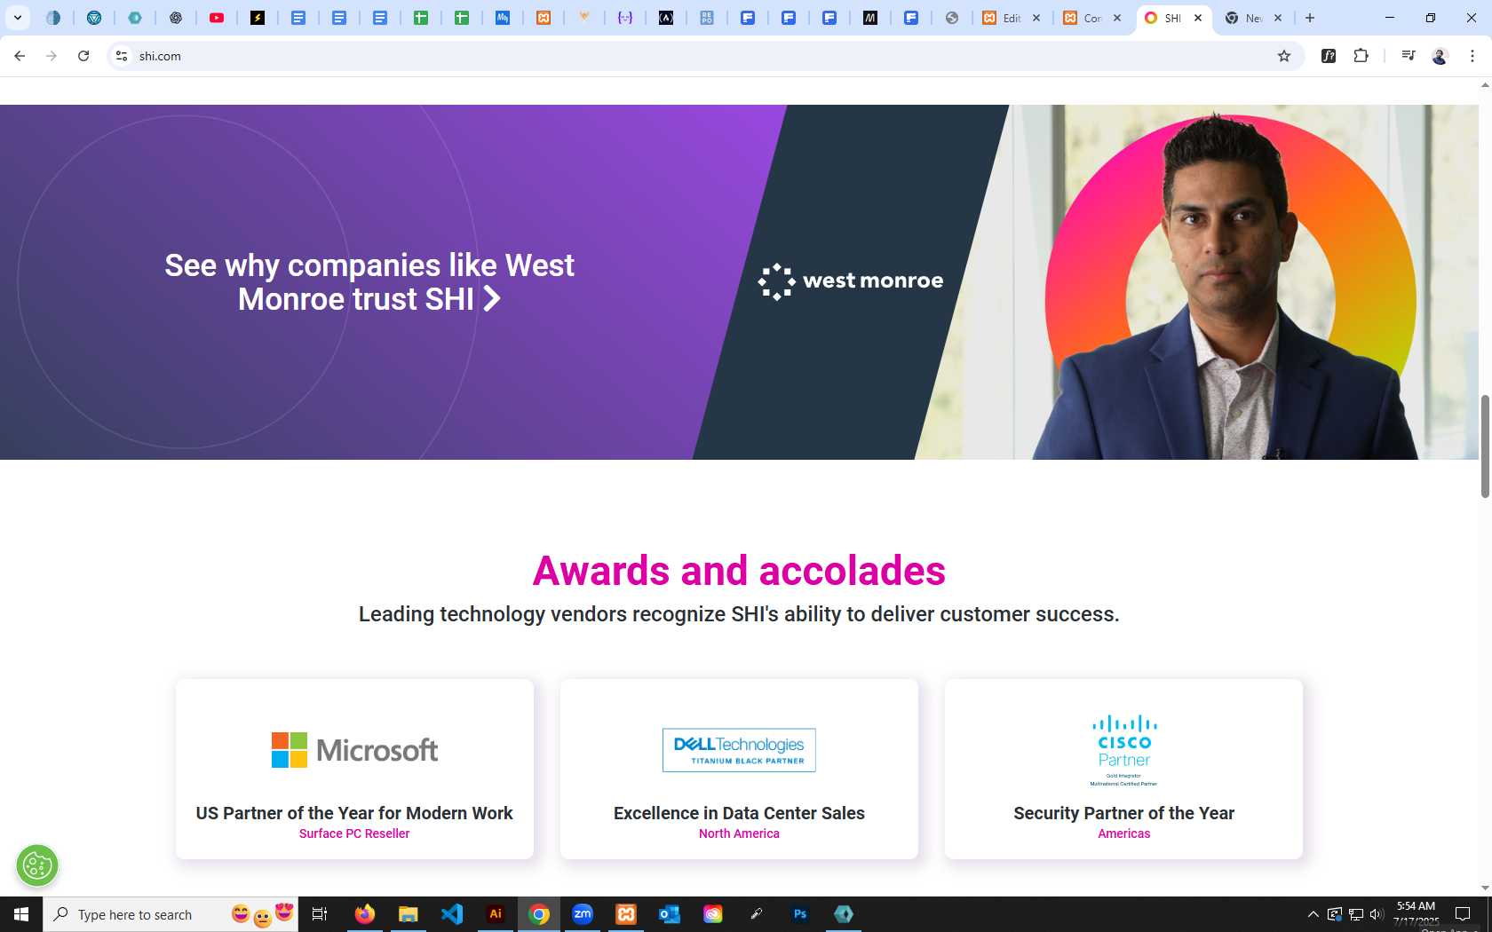This screenshot has width=1492, height=932.
Task: Open the Cisco Partner logo
Action: pyautogui.click(x=1123, y=750)
